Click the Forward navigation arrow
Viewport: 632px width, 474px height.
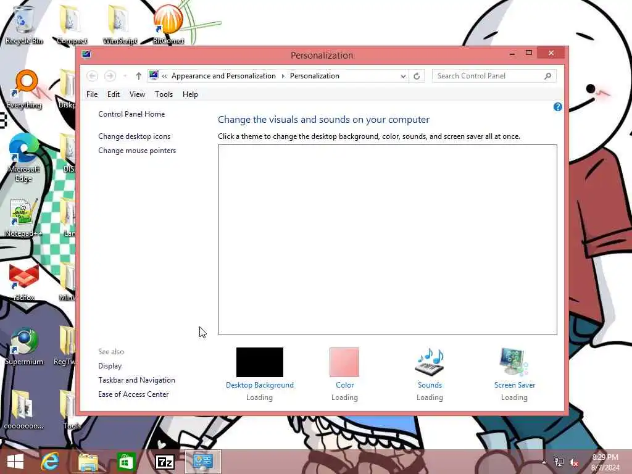coord(110,76)
